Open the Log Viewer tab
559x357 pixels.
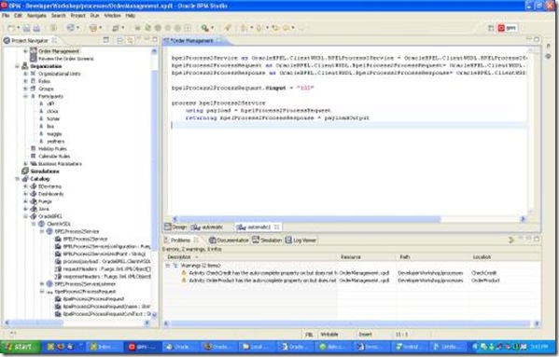pyautogui.click(x=300, y=240)
